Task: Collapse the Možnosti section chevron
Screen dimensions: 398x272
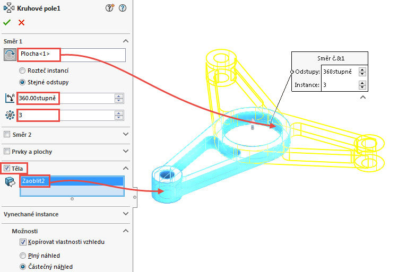Action: pos(125,232)
